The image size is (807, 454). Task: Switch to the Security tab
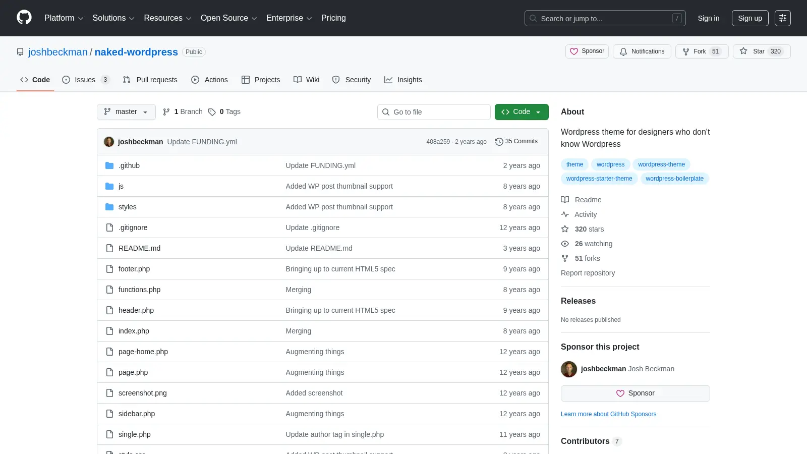point(352,80)
